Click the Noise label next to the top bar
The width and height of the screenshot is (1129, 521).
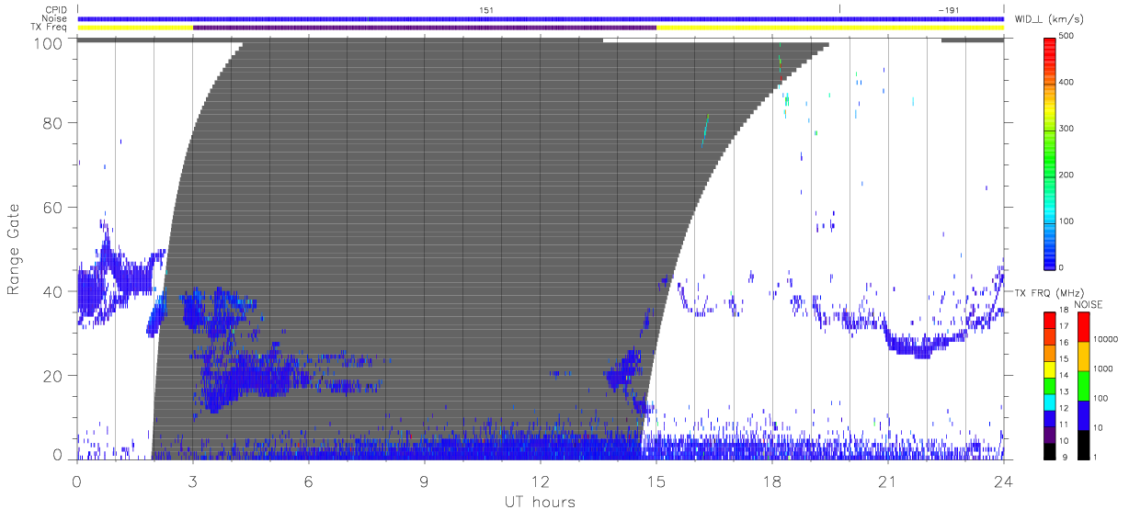pos(55,18)
